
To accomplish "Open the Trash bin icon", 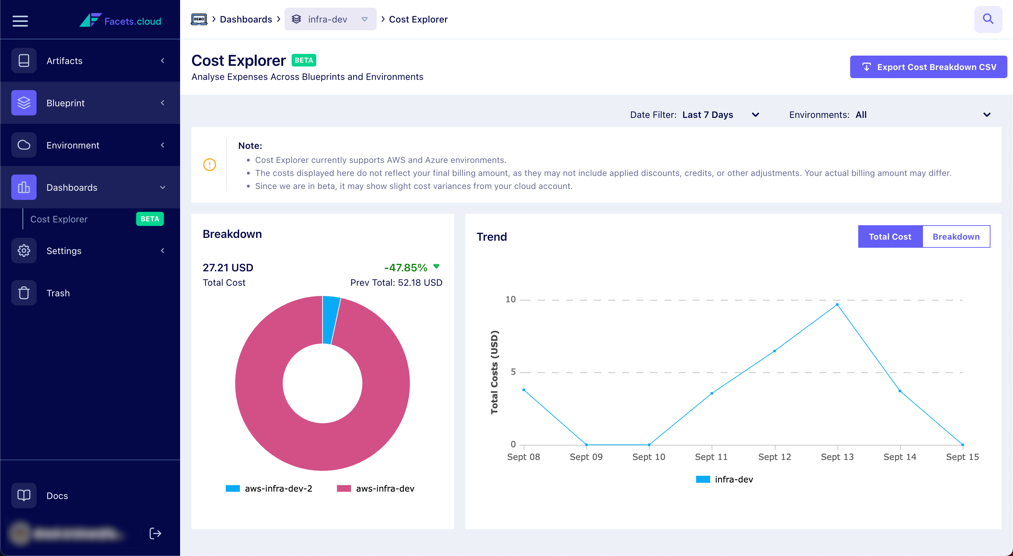I will [x=24, y=293].
